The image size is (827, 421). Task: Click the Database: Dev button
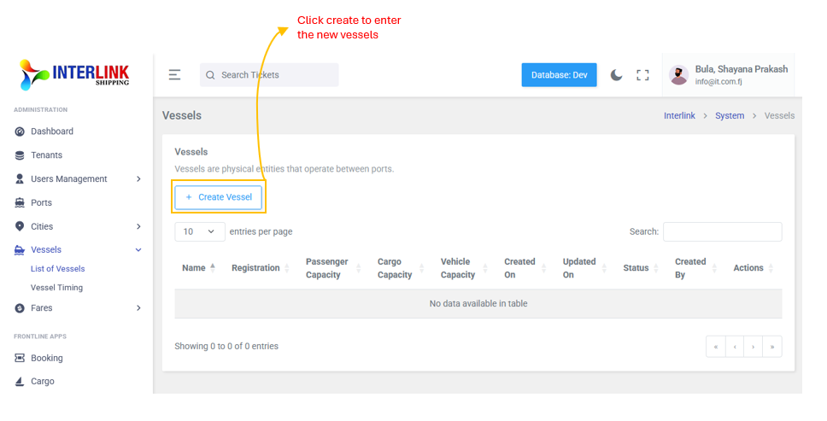[559, 75]
